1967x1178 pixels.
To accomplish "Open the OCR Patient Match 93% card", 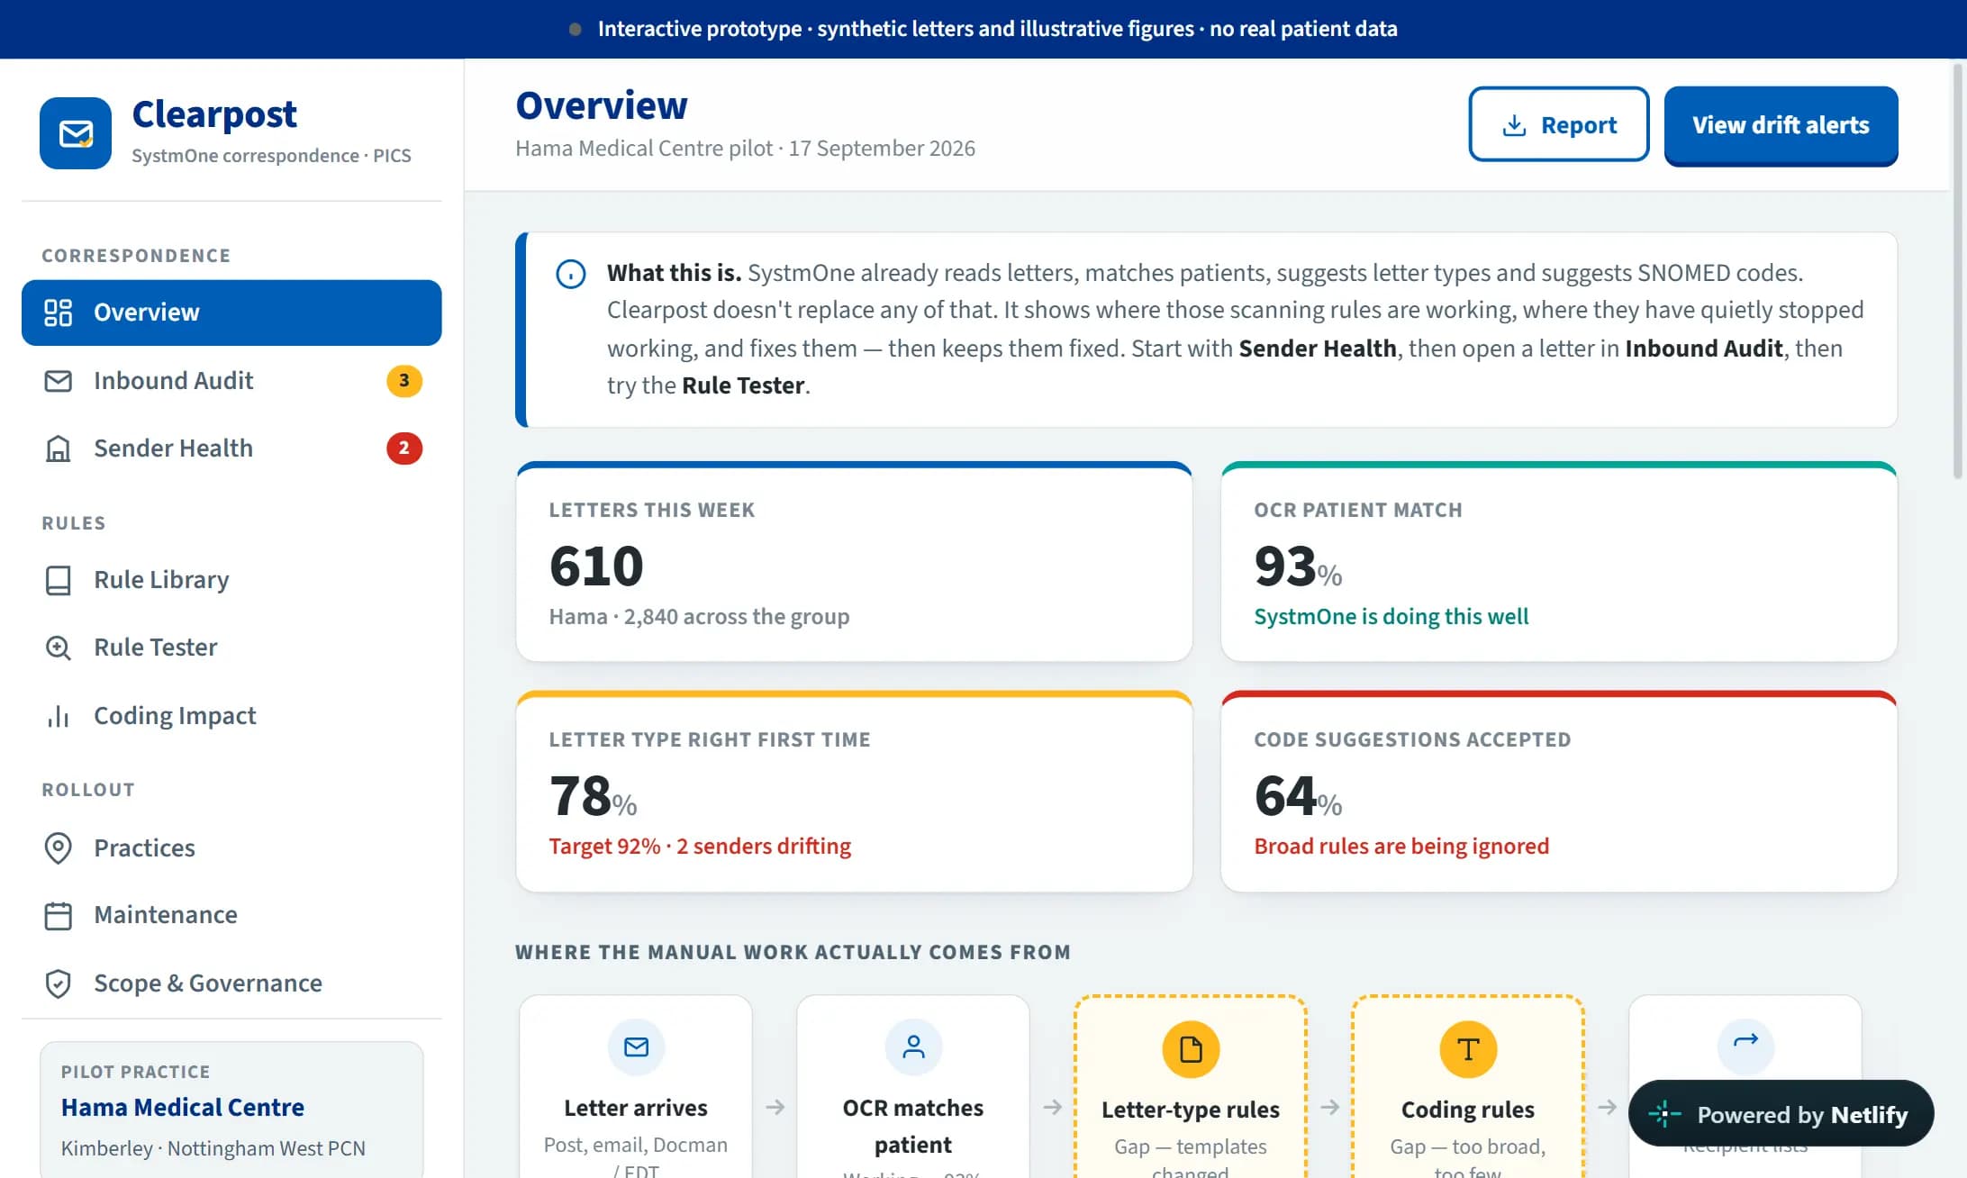I will (1559, 562).
